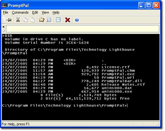Click the "License.rtf" file name

(116, 67)
